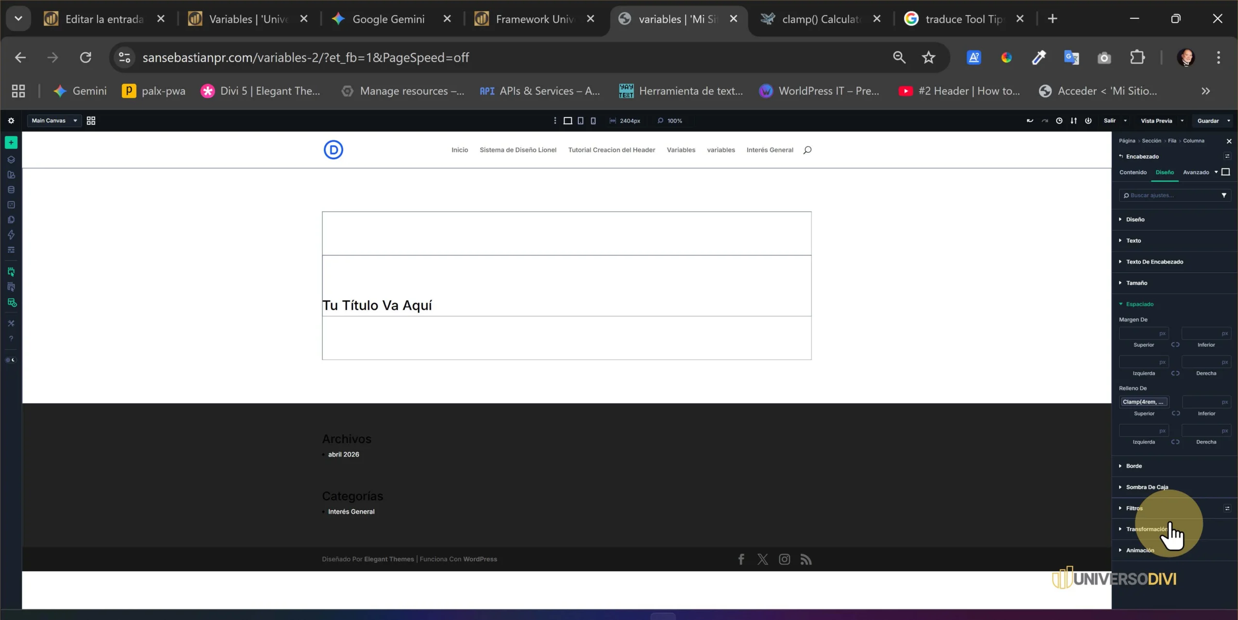
Task: Click the Vista Previa button
Action: click(1156, 121)
